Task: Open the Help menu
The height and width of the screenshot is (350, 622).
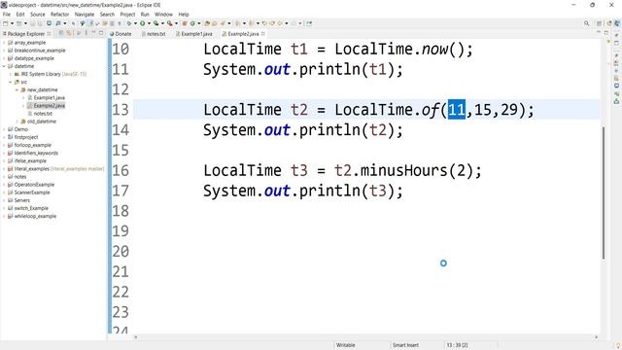Action: tap(184, 15)
